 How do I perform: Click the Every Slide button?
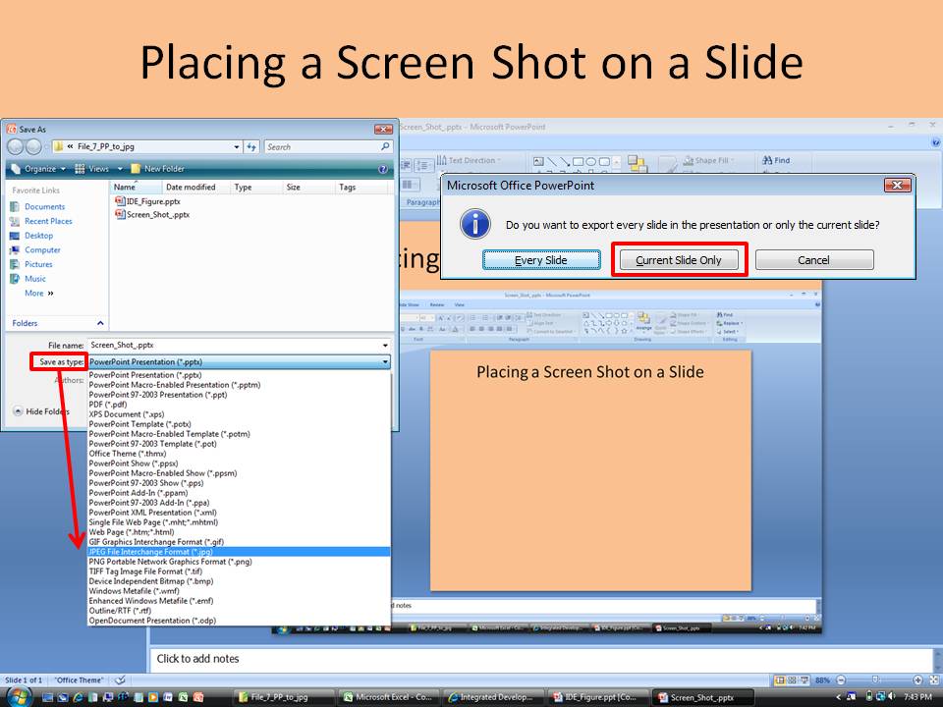(540, 259)
